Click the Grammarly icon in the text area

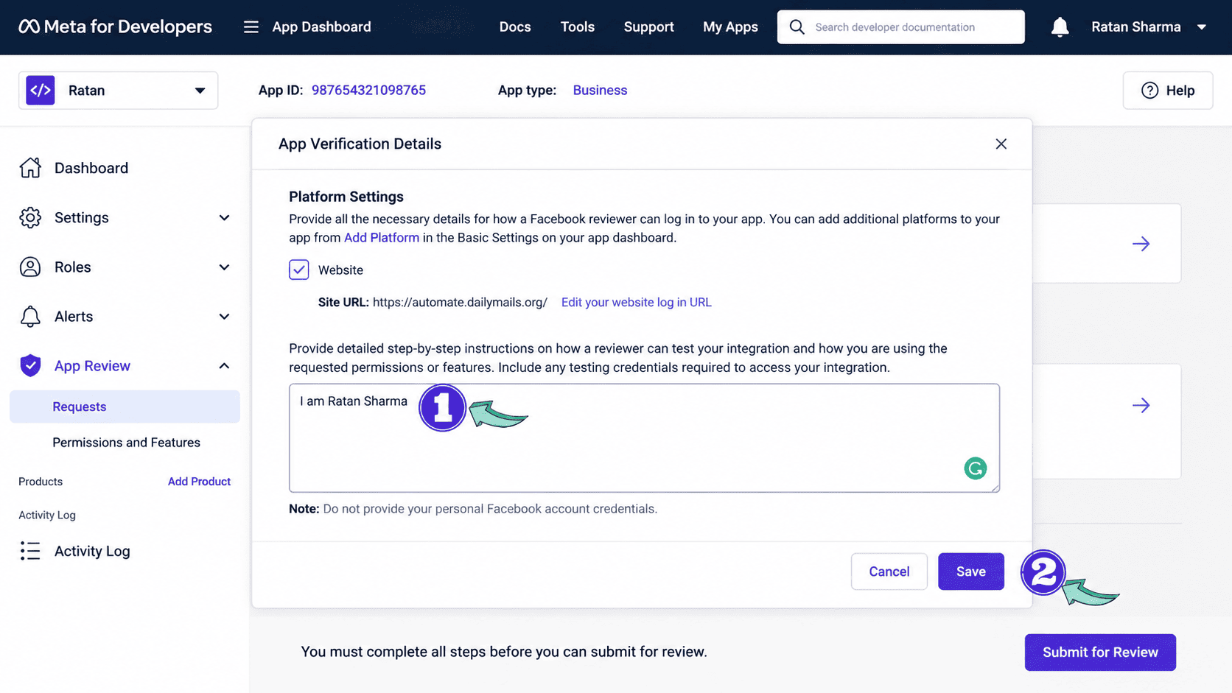[975, 468]
